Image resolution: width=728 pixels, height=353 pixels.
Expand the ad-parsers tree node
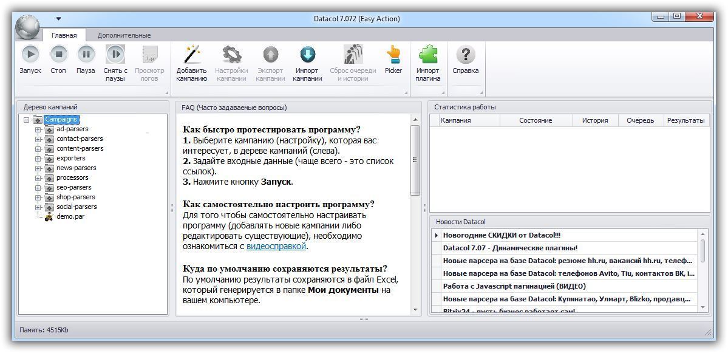(x=38, y=129)
